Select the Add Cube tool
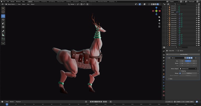 click(x=3, y=39)
